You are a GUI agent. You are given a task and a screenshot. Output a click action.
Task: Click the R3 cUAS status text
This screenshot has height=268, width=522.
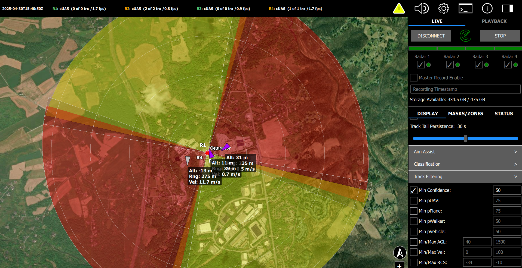(223, 9)
